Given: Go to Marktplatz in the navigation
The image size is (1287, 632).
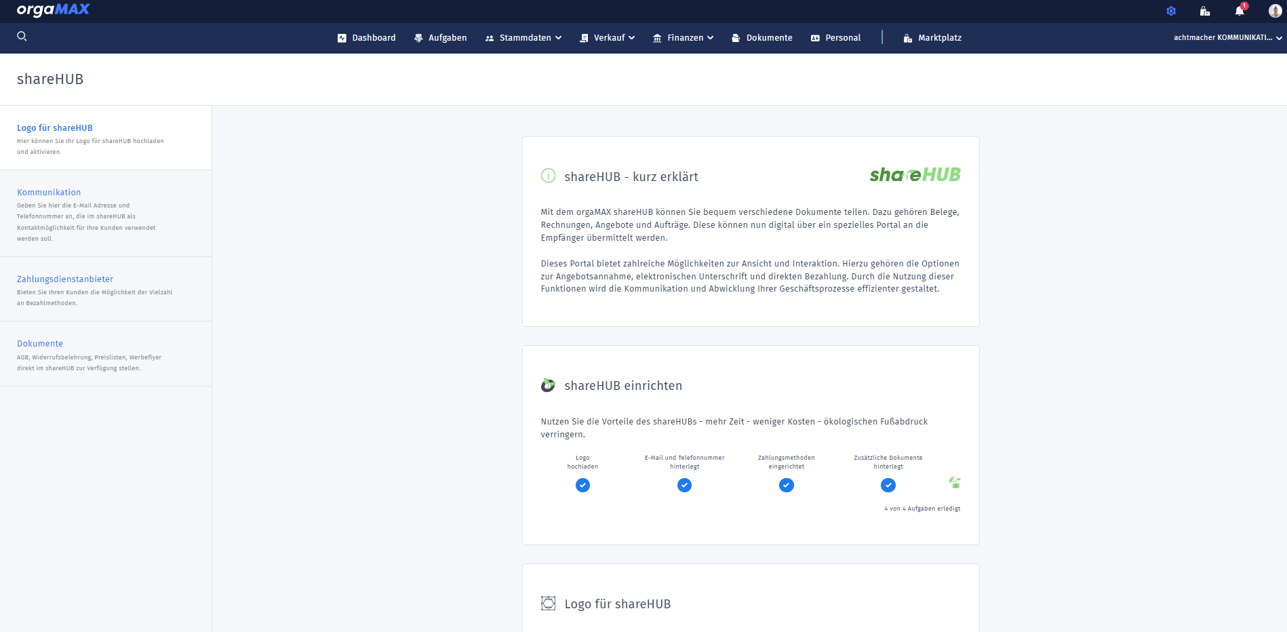Looking at the screenshot, I should (932, 38).
